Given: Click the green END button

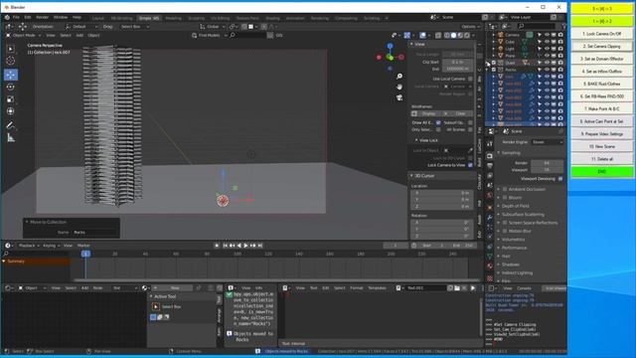Looking at the screenshot, I should coord(602,172).
